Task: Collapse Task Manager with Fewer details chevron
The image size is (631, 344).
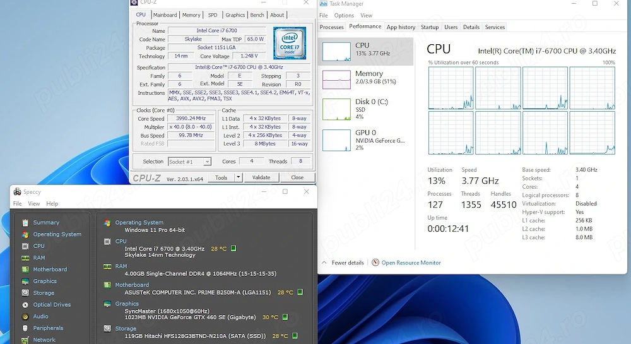Action: [x=324, y=263]
